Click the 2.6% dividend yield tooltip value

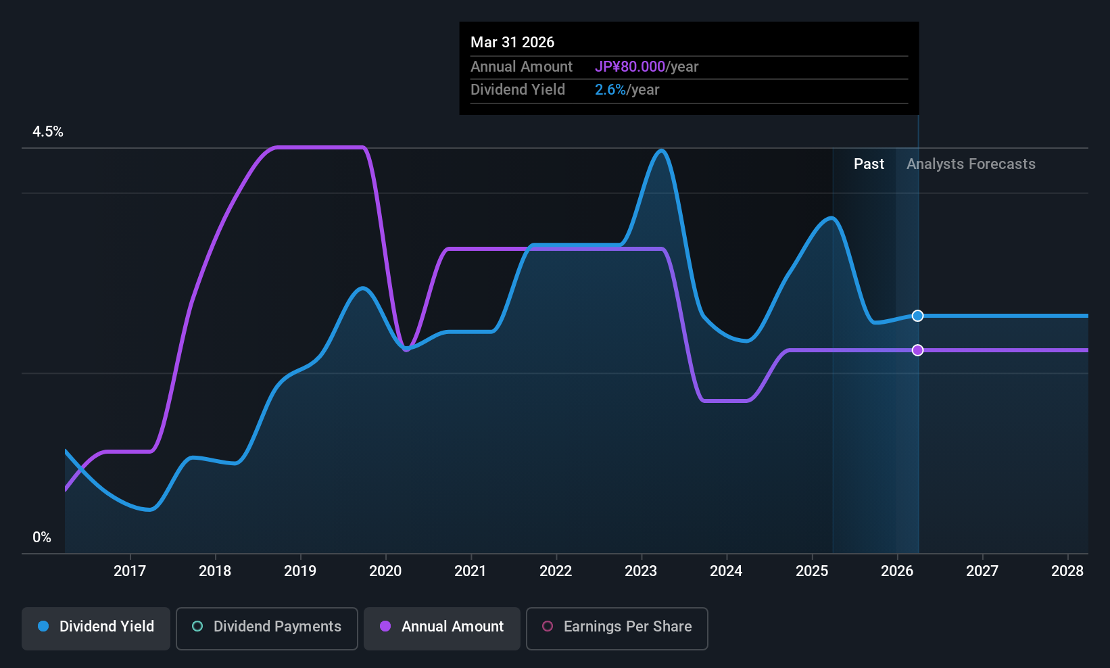click(x=610, y=90)
